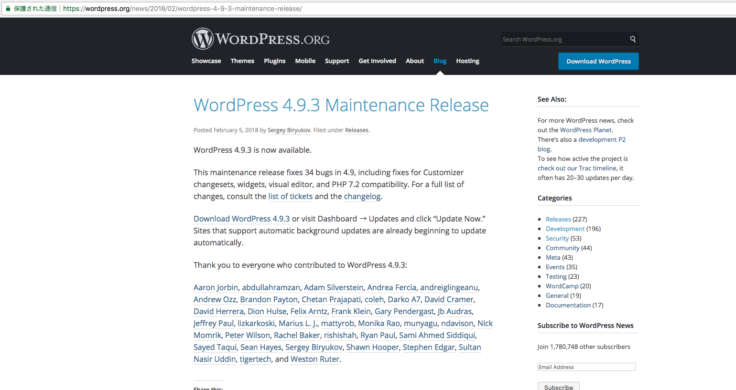Click the Subscribe button
Image resolution: width=736 pixels, height=390 pixels.
[558, 386]
